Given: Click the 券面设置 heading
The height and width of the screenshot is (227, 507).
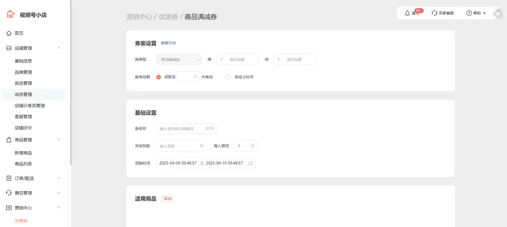Looking at the screenshot, I should [145, 43].
